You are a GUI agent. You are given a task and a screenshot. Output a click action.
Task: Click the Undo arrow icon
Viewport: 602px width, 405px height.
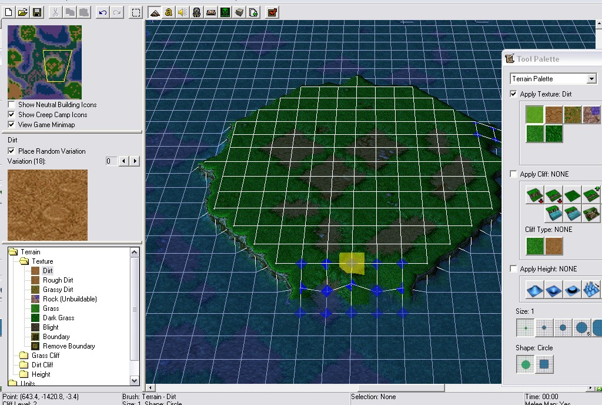(102, 12)
